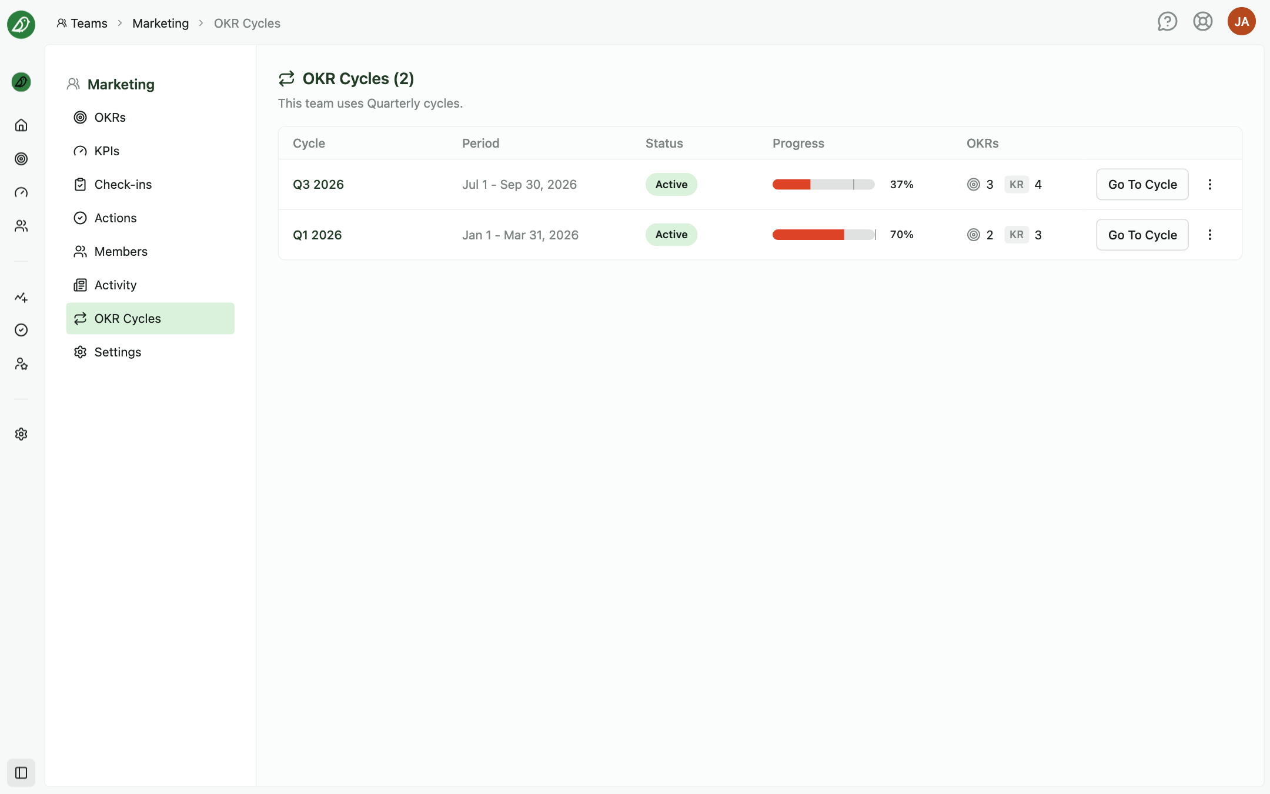The height and width of the screenshot is (794, 1270).
Task: Click the Marketing team heading in the sidebar
Action: (121, 85)
